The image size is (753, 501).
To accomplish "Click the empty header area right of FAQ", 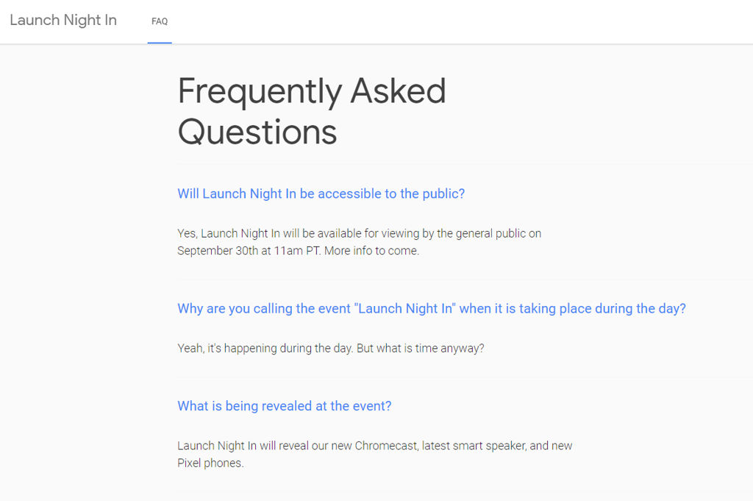I will 456,21.
